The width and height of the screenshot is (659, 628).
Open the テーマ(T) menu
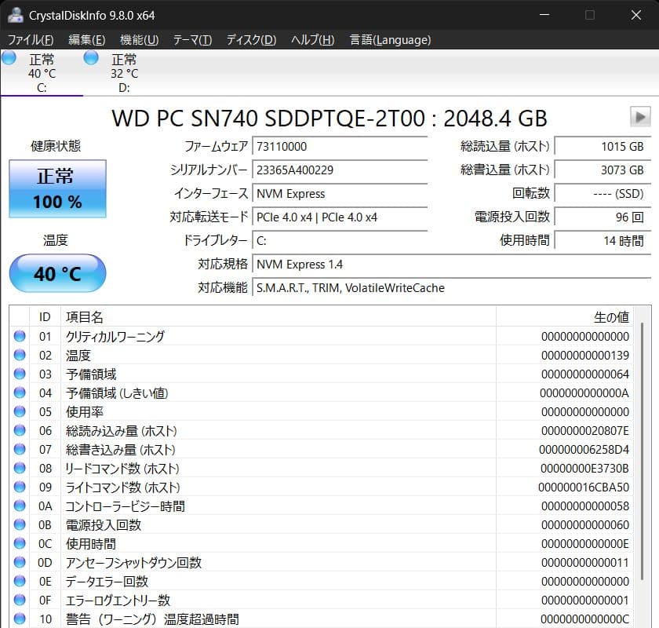coord(192,40)
